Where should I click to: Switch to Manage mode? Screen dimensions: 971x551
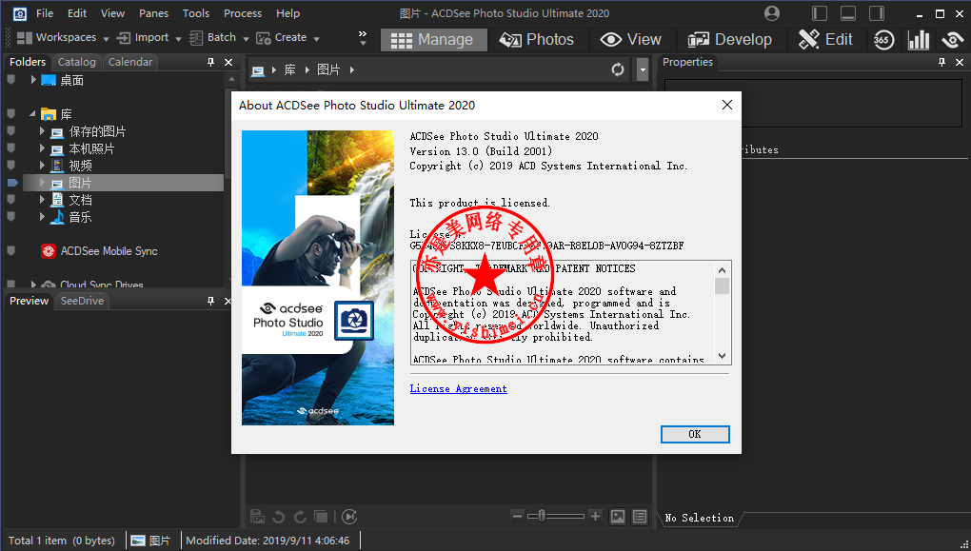(x=433, y=40)
